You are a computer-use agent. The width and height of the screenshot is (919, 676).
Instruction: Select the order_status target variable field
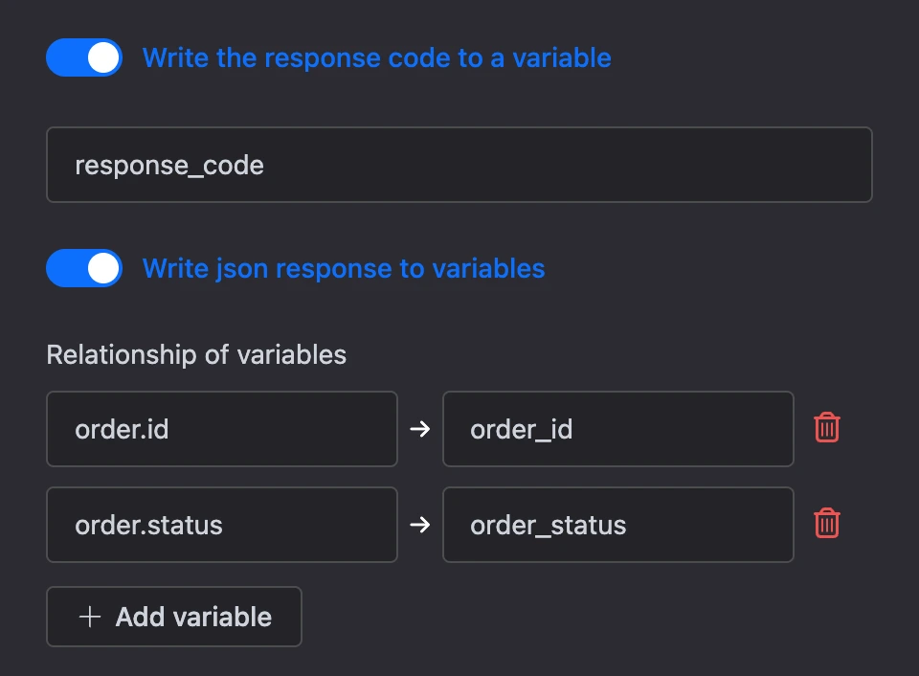618,525
